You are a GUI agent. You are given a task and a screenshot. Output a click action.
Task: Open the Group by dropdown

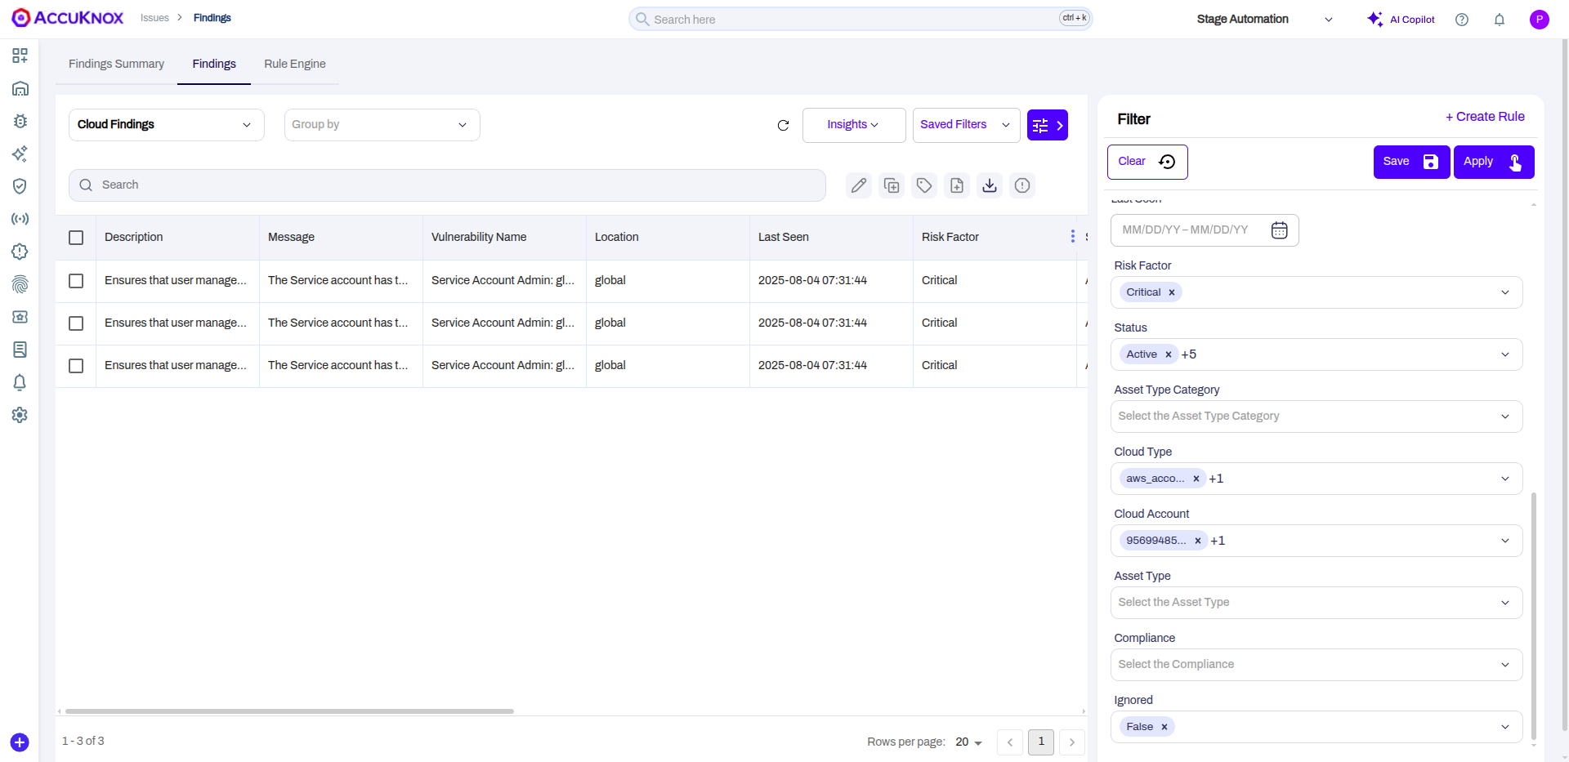coord(382,125)
